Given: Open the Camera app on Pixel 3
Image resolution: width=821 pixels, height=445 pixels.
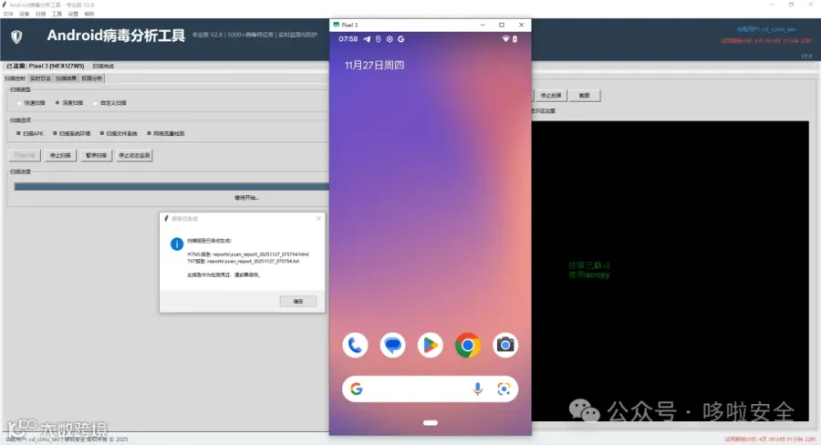Looking at the screenshot, I should click(505, 346).
